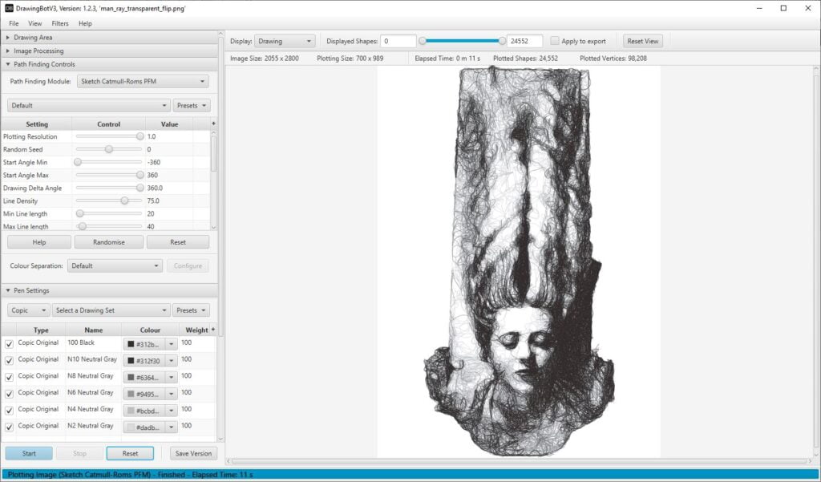Viewport: 821px width, 482px height.
Task: Click the Randomise button
Action: pos(108,241)
